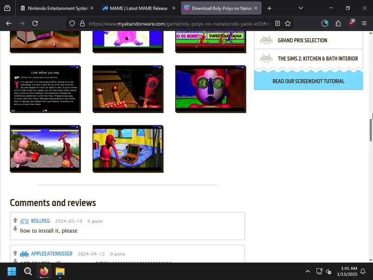Open the 'Look before you leap' text screenshot

(x=45, y=89)
